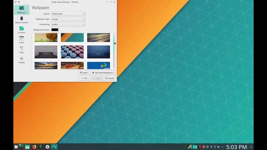Open the Bluetooth tray icon

(x=211, y=147)
